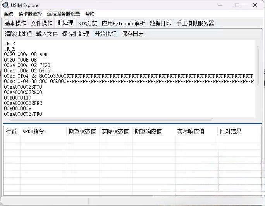Close the USIM Explorer window
The image size is (265, 206).
pyautogui.click(x=255, y=5)
